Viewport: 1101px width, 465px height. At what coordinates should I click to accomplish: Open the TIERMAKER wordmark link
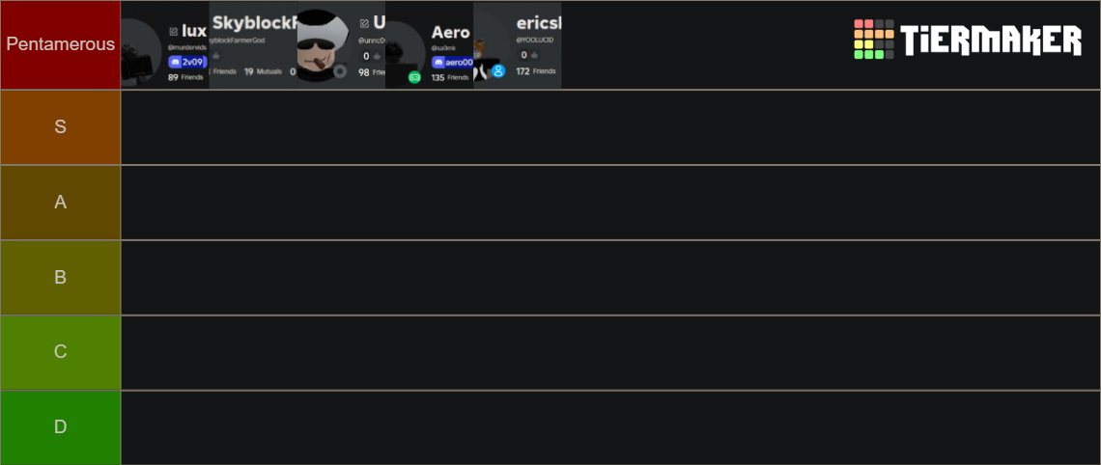[x=991, y=40]
